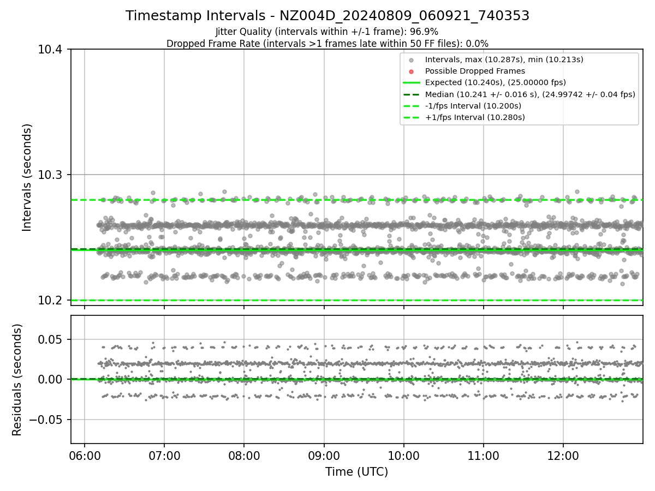Click the 11:00 time tick label
Viewport: 655px width, 491px height.
pyautogui.click(x=483, y=455)
